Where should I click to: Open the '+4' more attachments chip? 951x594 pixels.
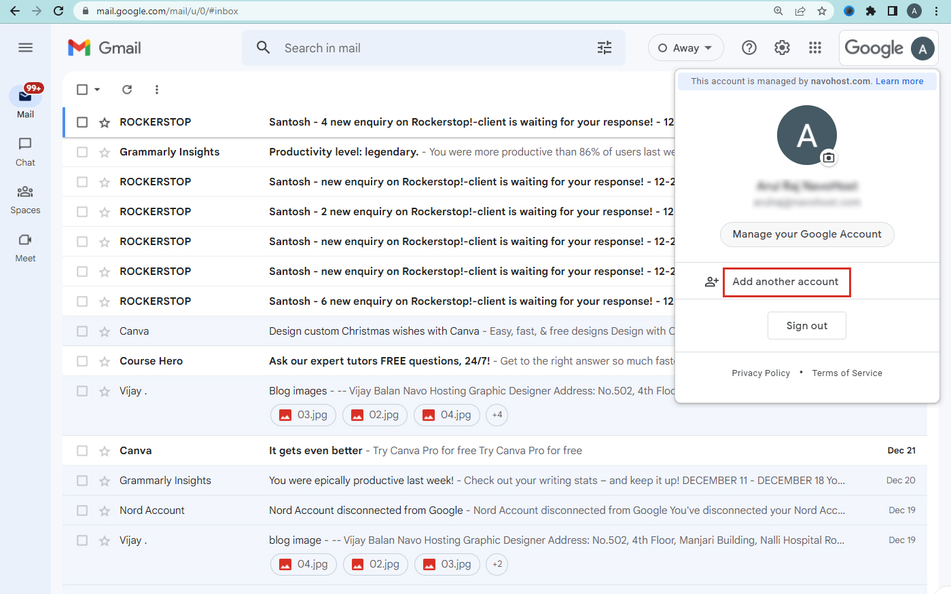(x=497, y=415)
